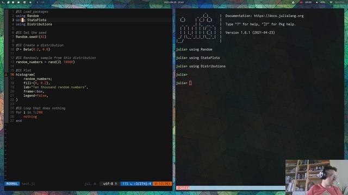Click the utf-8 encoding entry in statusline
348x195 pixels.
pyautogui.click(x=108, y=184)
